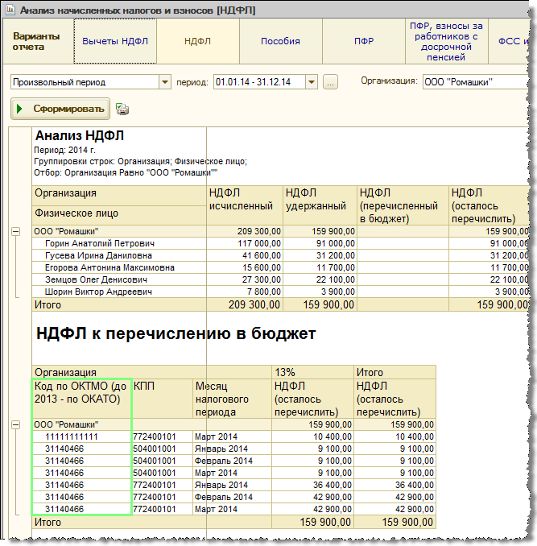537x546 pixels.
Task: Collapse ООО Ромашки group in budget transfer table
Action: point(15,424)
